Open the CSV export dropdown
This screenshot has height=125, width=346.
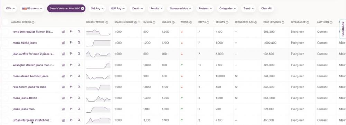point(10,8)
